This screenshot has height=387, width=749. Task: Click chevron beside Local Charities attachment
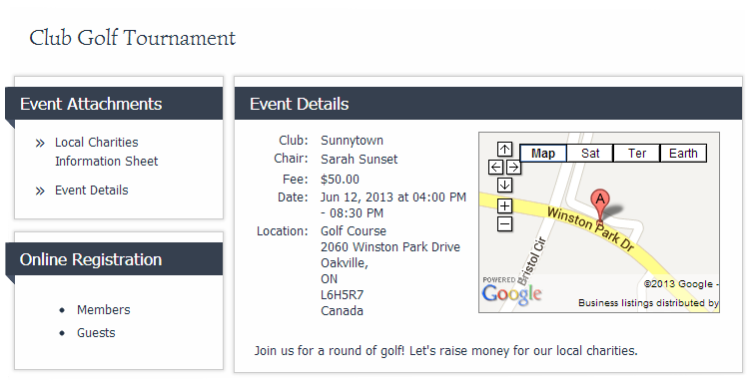tap(40, 144)
